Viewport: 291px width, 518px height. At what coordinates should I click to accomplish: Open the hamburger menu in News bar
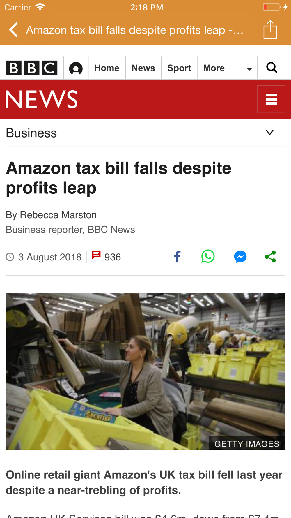tap(271, 99)
